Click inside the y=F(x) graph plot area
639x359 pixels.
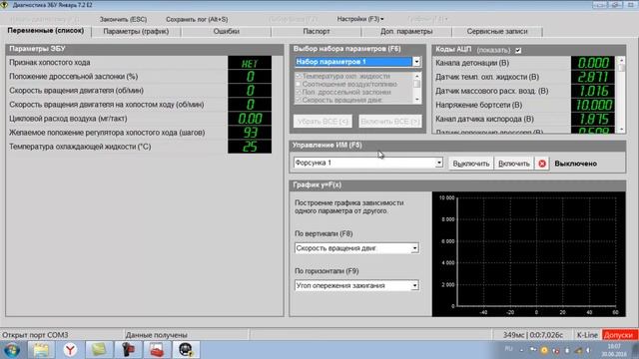coord(536,251)
